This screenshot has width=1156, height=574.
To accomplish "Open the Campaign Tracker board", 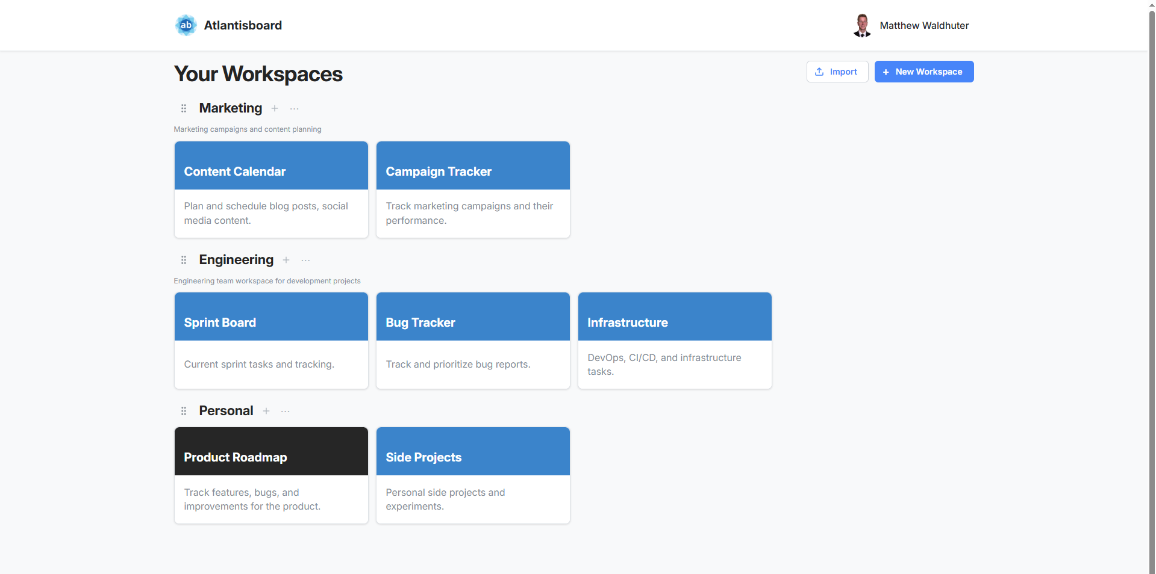I will pyautogui.click(x=473, y=190).
